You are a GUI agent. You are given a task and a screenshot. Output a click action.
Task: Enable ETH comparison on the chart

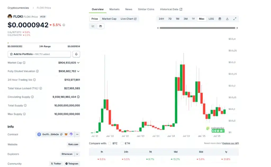tap(121, 143)
